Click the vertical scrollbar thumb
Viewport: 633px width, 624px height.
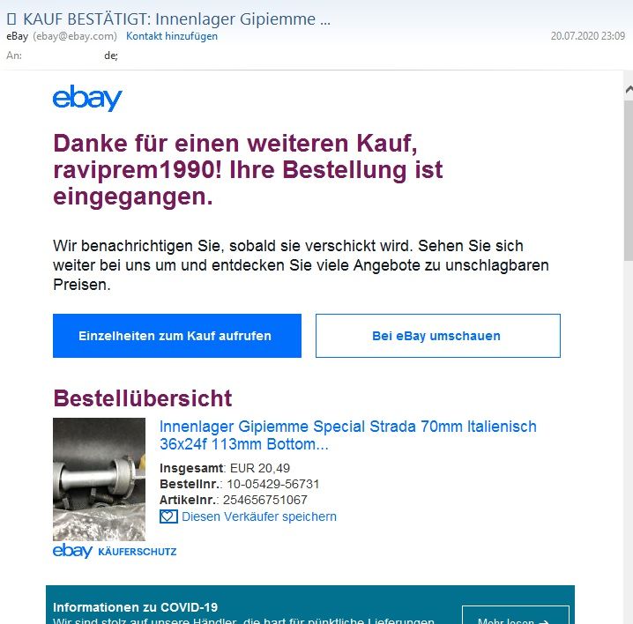tap(629, 180)
